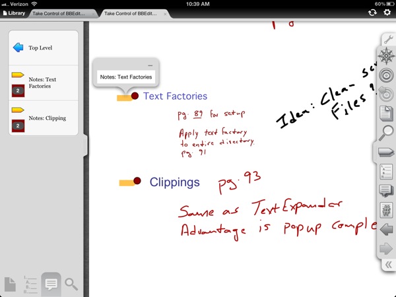Open the Library button

[14, 13]
